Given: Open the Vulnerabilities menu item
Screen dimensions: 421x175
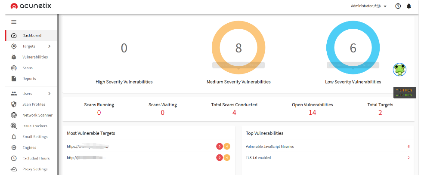Looking at the screenshot, I should pos(31,57).
